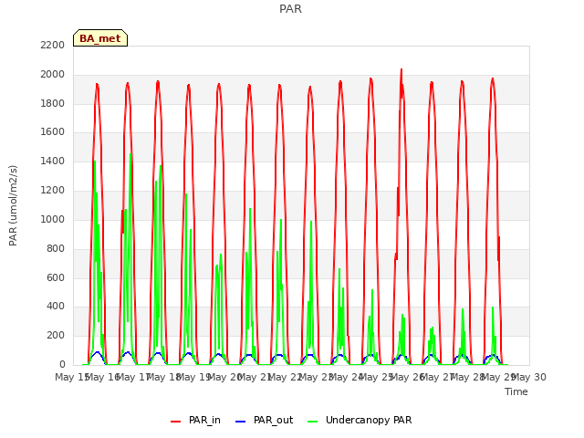
Task: Click the May 26 PAR_in spike above 2000
Action: 401,69
